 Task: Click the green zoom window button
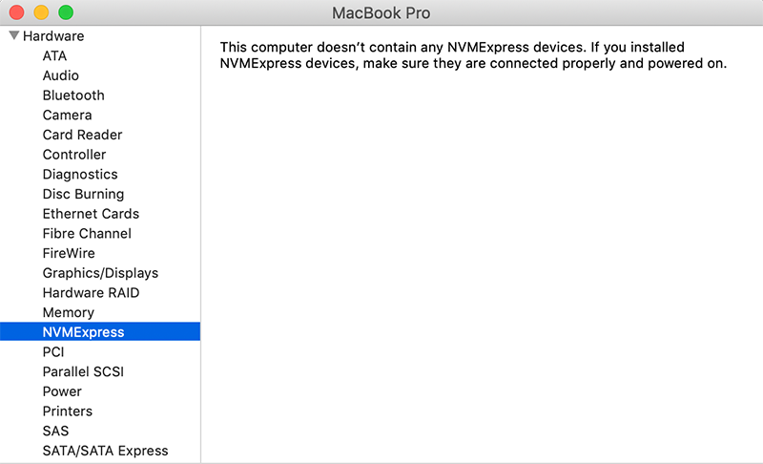(x=66, y=13)
